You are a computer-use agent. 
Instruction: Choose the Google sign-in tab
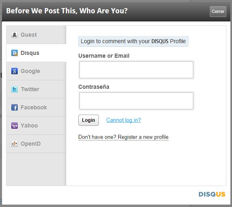[36, 71]
